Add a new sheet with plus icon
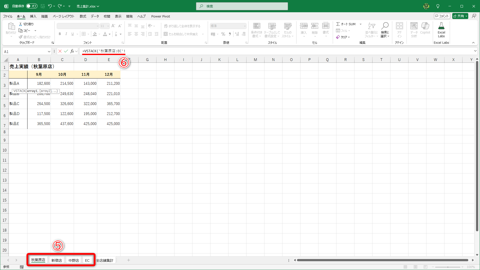Image resolution: width=480 pixels, height=270 pixels. coord(128,260)
